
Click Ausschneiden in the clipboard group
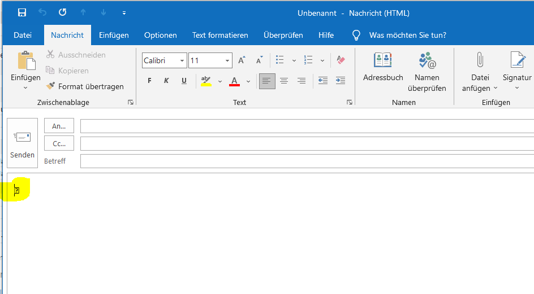[x=76, y=55]
